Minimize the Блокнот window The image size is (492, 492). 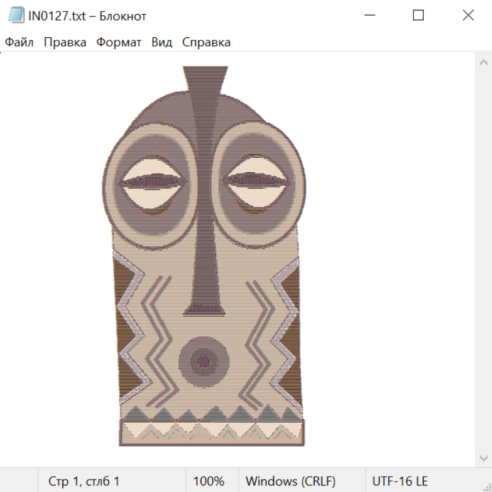[x=369, y=15]
